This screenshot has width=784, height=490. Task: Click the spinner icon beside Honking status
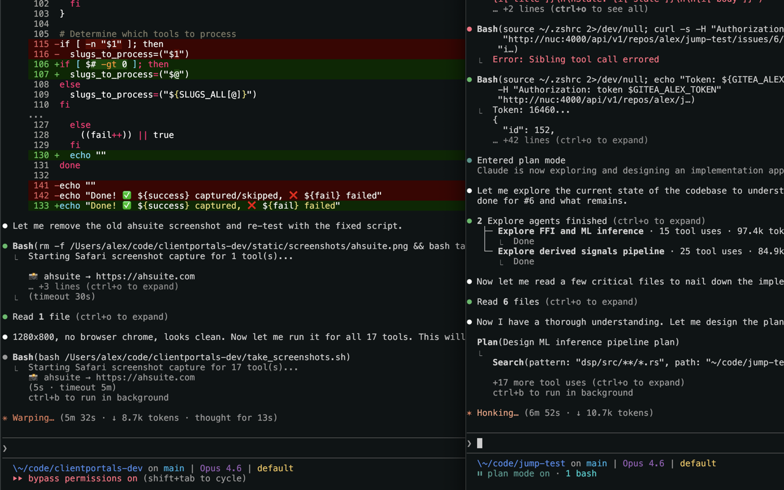pos(469,413)
